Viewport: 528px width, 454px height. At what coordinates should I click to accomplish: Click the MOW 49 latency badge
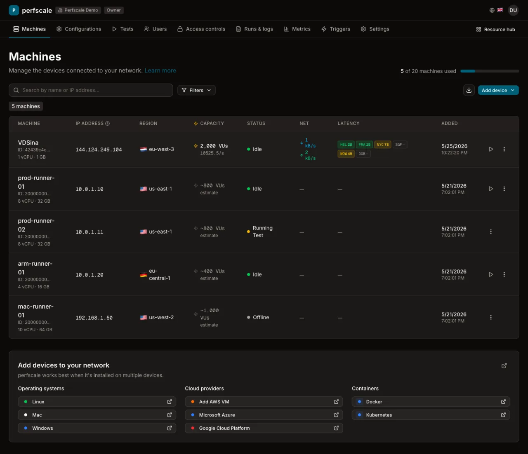pos(346,154)
